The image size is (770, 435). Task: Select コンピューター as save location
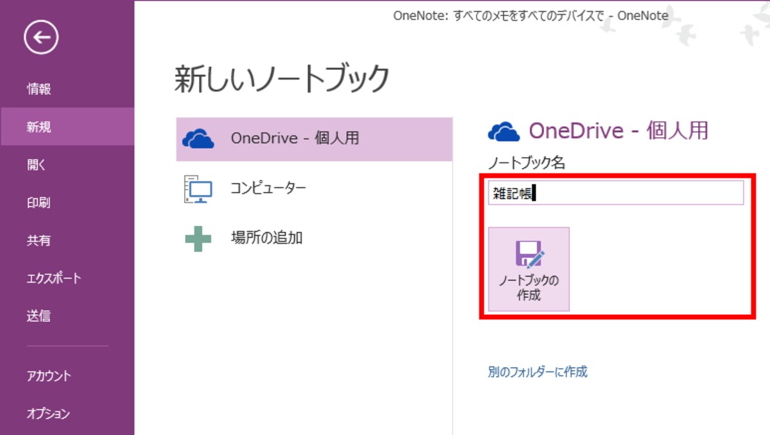(x=314, y=189)
